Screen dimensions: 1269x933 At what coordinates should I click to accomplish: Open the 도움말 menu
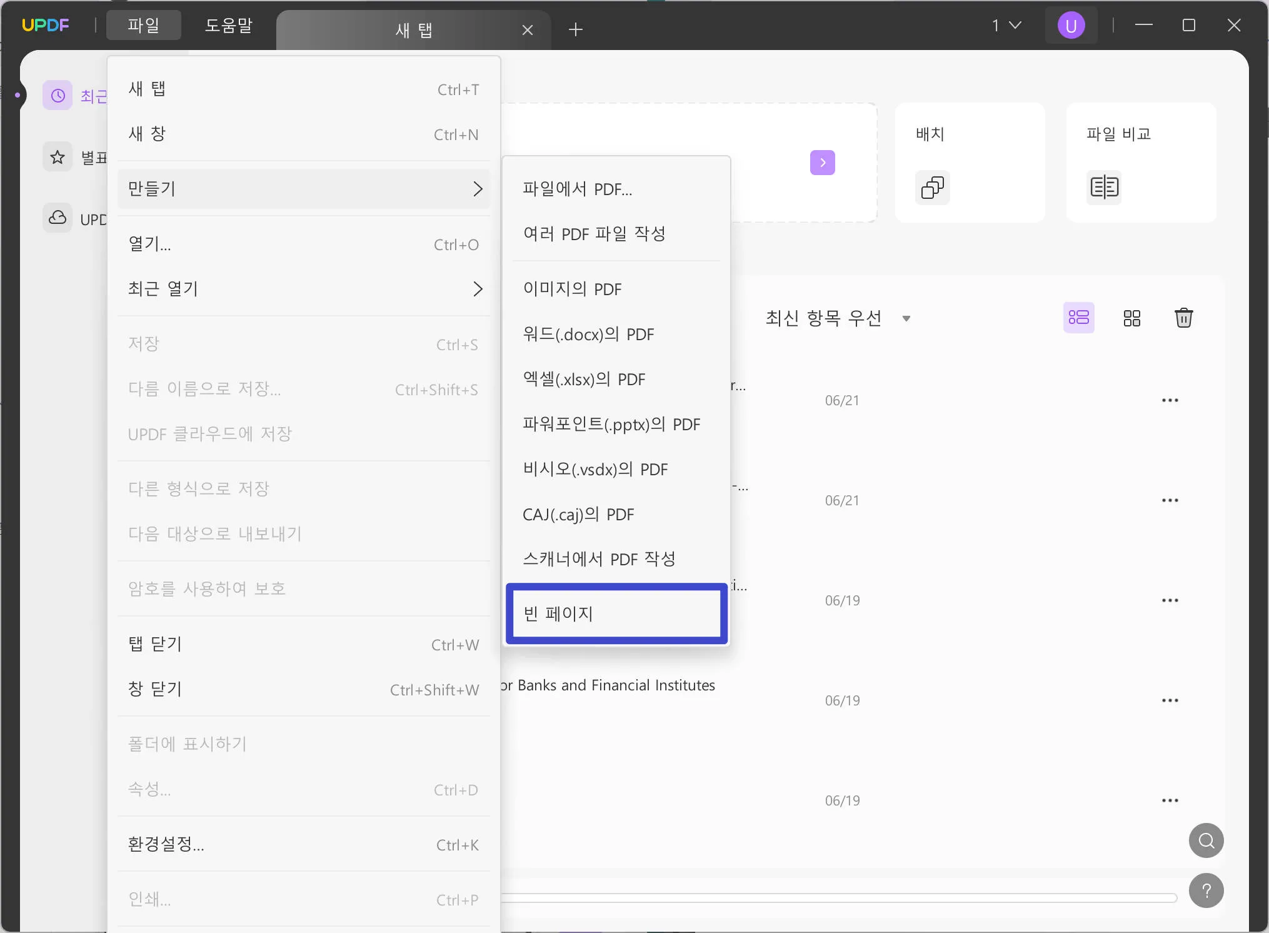click(x=229, y=25)
